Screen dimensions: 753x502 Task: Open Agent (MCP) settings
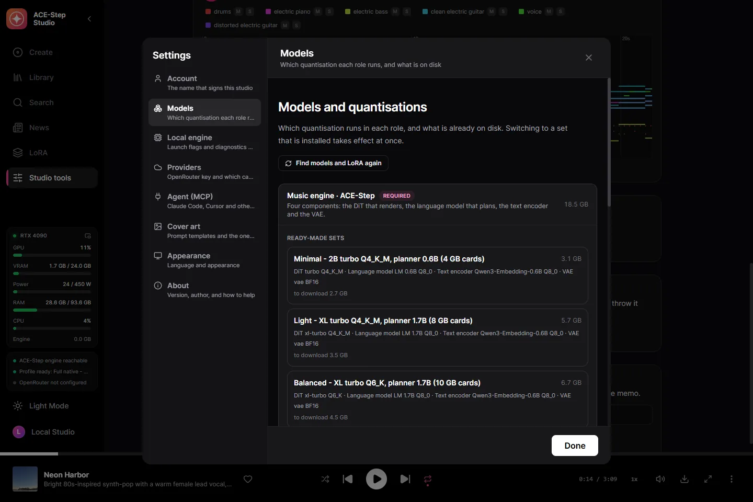pyautogui.click(x=204, y=201)
